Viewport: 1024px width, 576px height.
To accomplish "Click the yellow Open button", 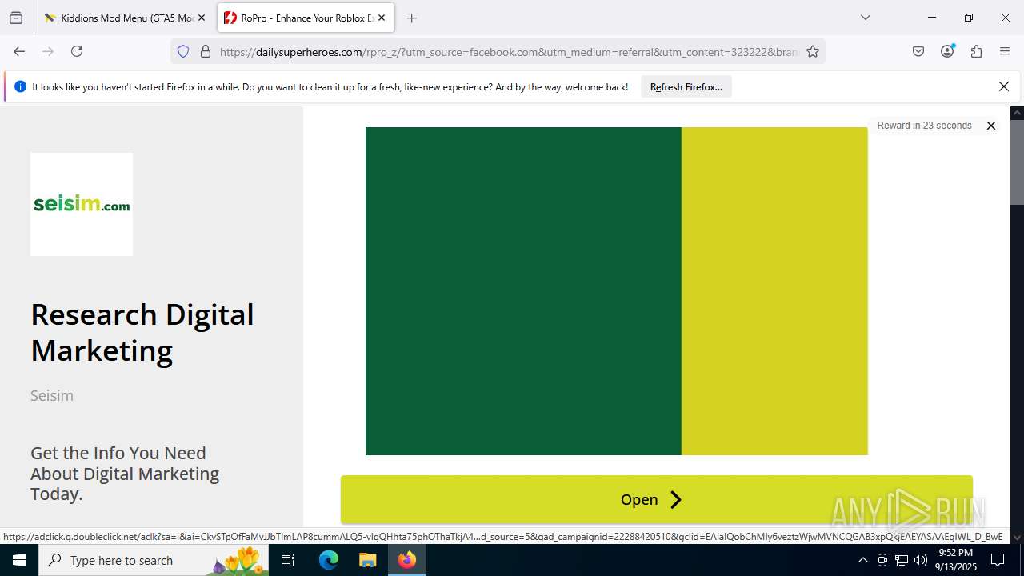I will (x=656, y=500).
